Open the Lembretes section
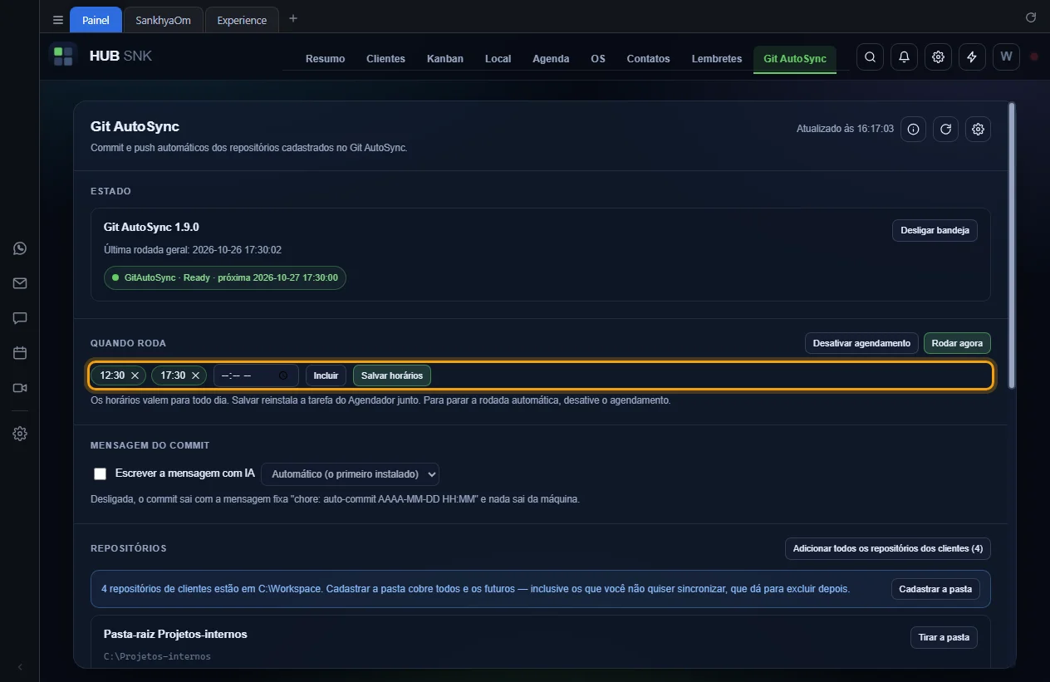The image size is (1050, 682). pos(717,59)
